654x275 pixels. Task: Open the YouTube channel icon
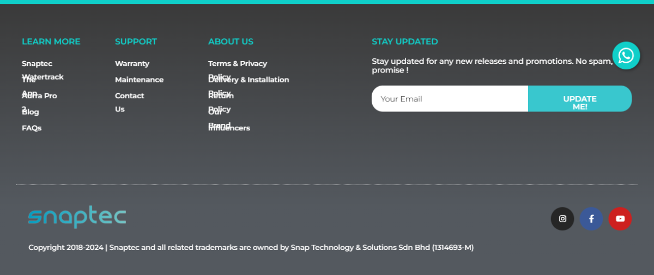(x=620, y=219)
